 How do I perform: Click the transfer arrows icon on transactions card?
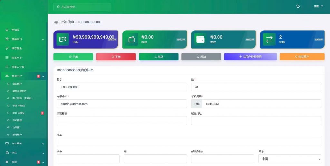pos(269,40)
